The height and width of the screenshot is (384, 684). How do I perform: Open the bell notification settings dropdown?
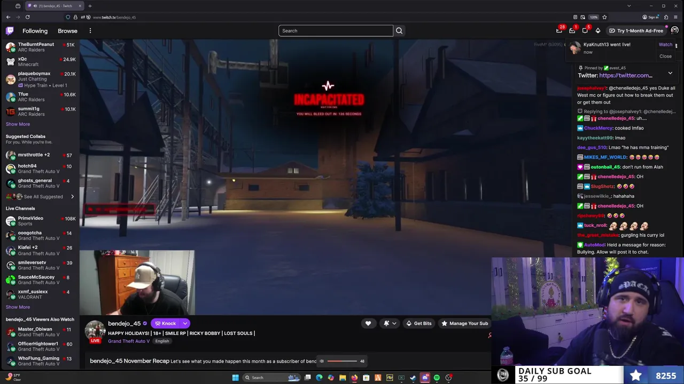[390, 323]
